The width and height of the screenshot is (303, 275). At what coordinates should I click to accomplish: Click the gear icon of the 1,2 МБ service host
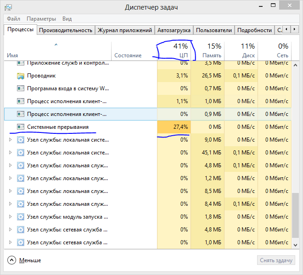click(x=21, y=178)
